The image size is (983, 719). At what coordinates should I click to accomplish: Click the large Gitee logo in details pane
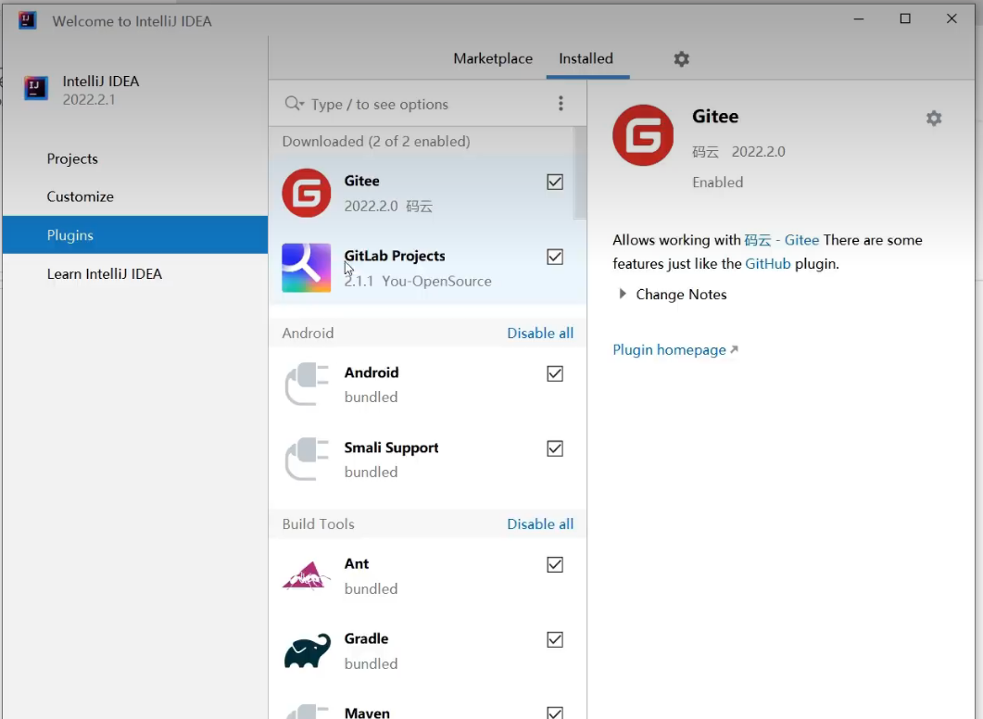(x=643, y=134)
